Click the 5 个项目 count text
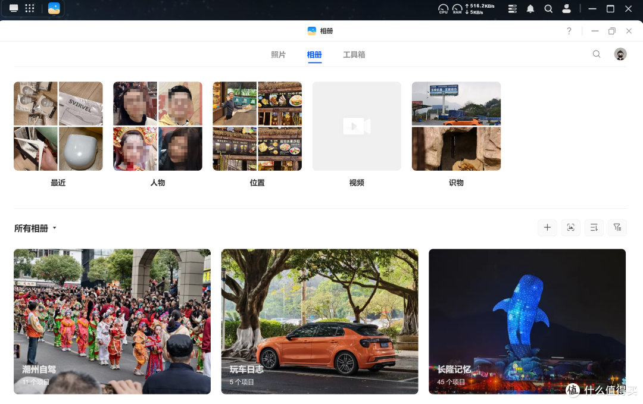The width and height of the screenshot is (643, 404). tap(242, 382)
